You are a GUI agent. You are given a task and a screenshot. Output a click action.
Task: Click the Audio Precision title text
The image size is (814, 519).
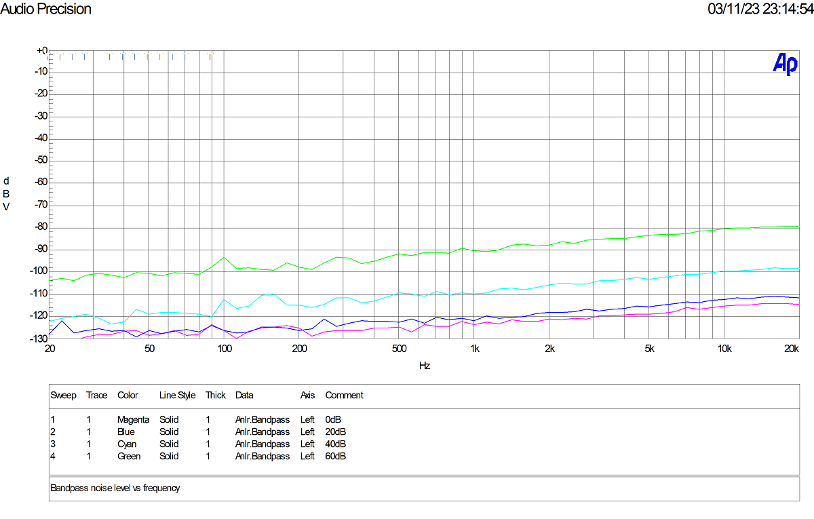pos(45,9)
